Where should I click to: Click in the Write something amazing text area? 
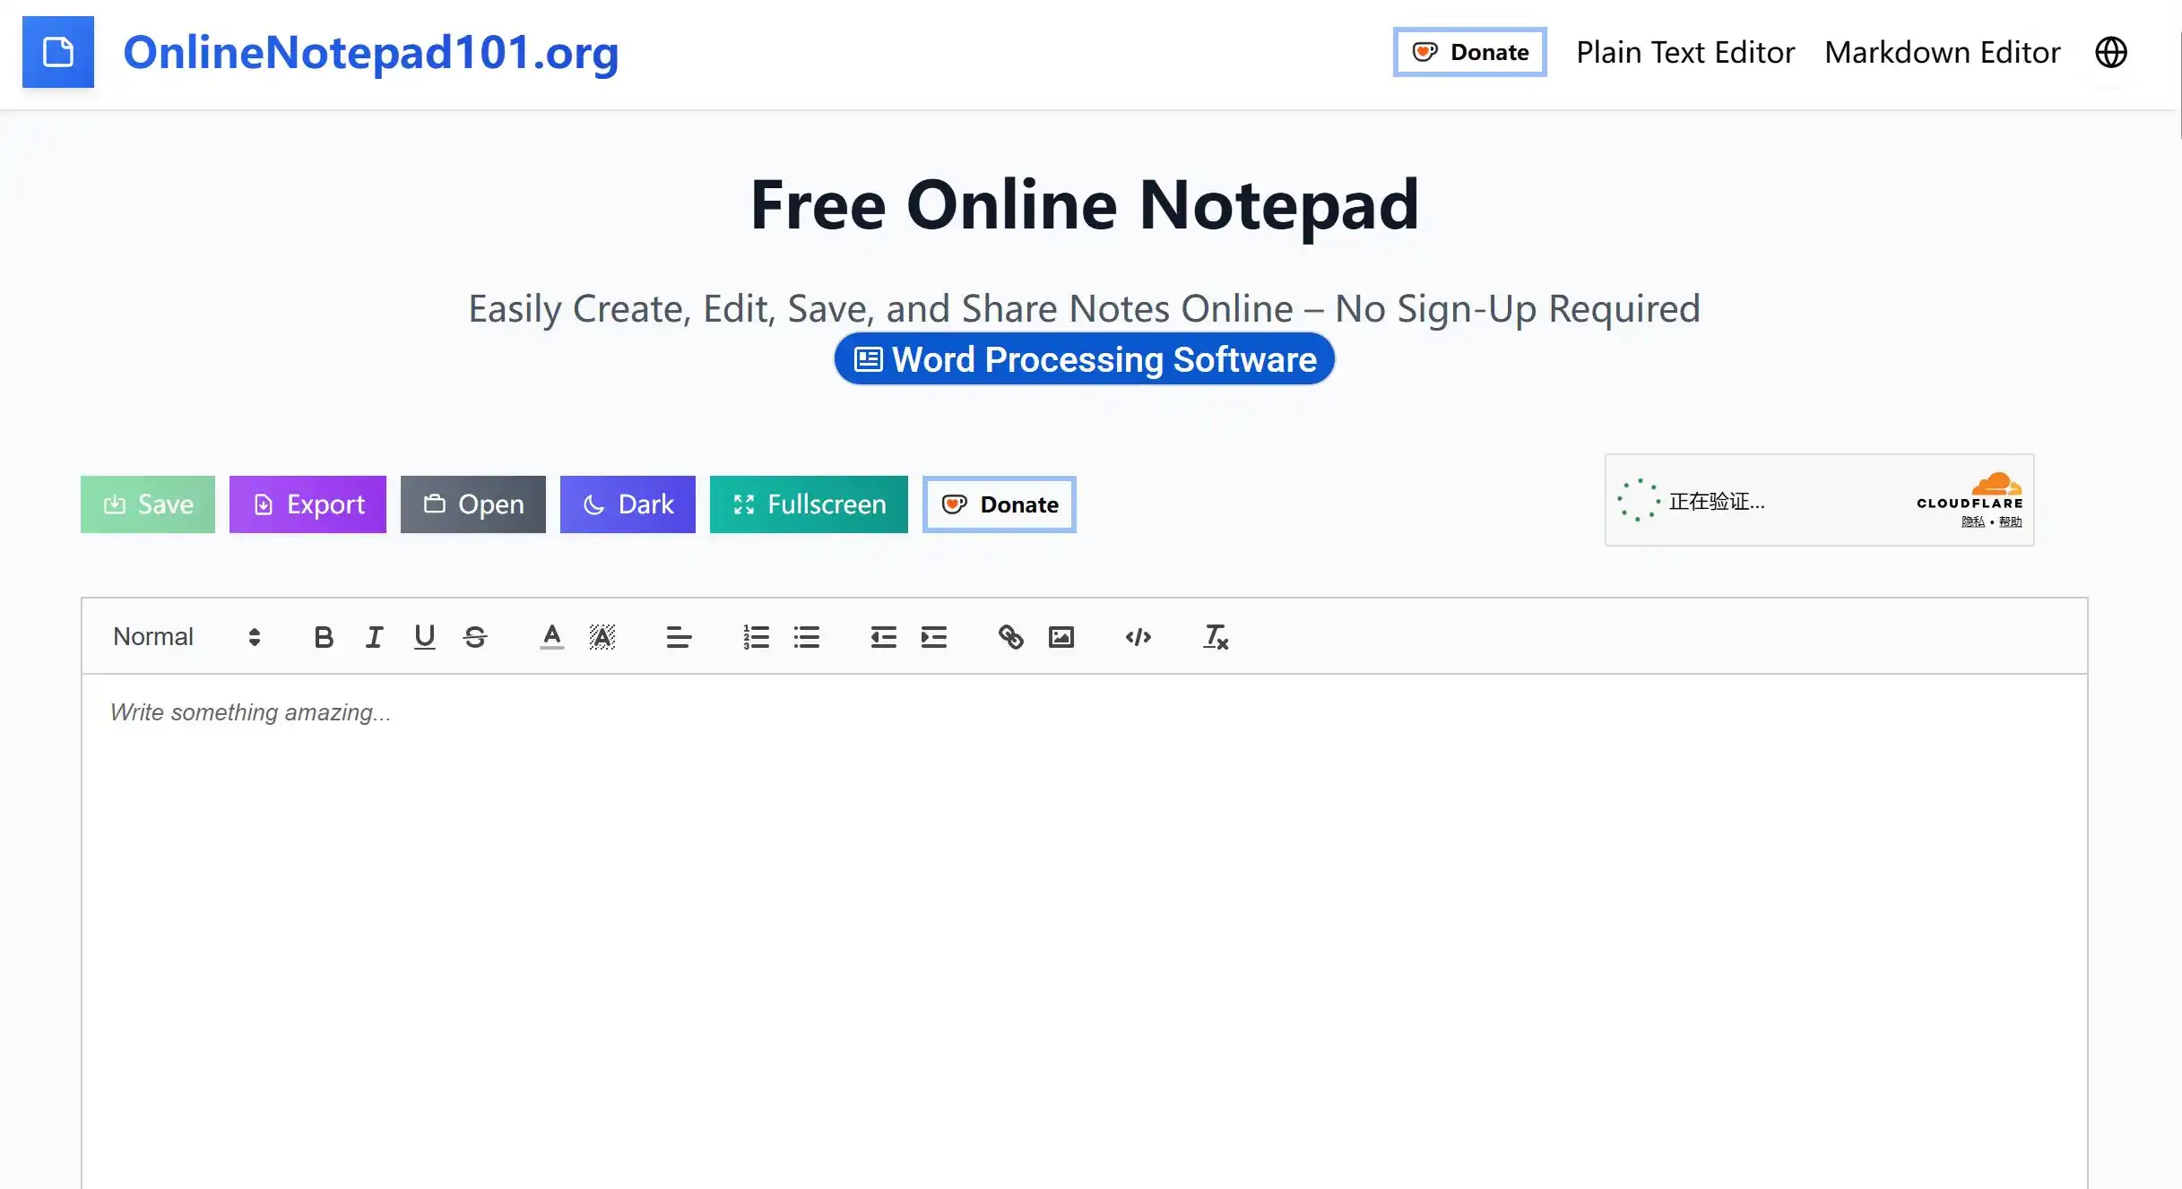1085,932
